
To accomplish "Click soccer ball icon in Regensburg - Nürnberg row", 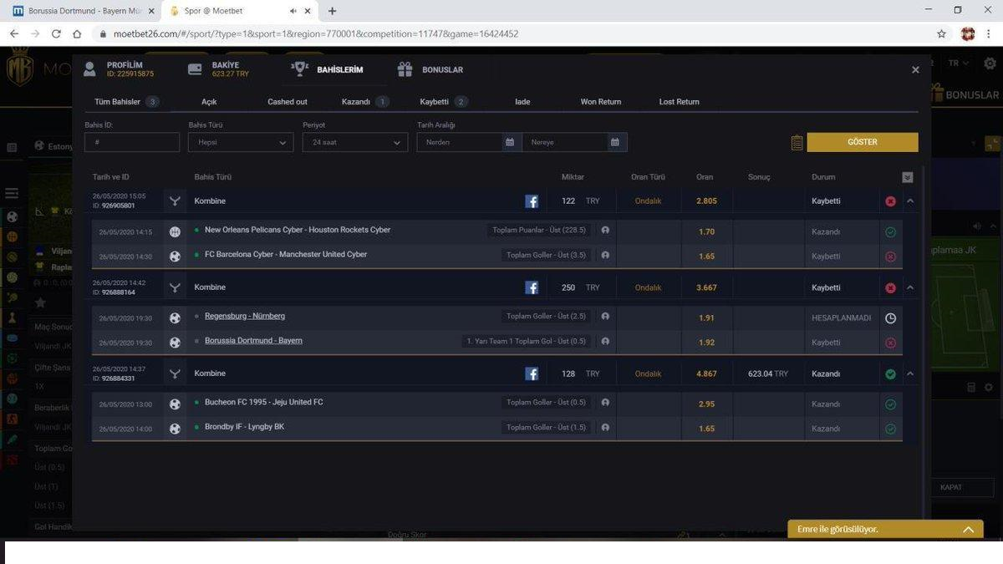I will tap(175, 318).
